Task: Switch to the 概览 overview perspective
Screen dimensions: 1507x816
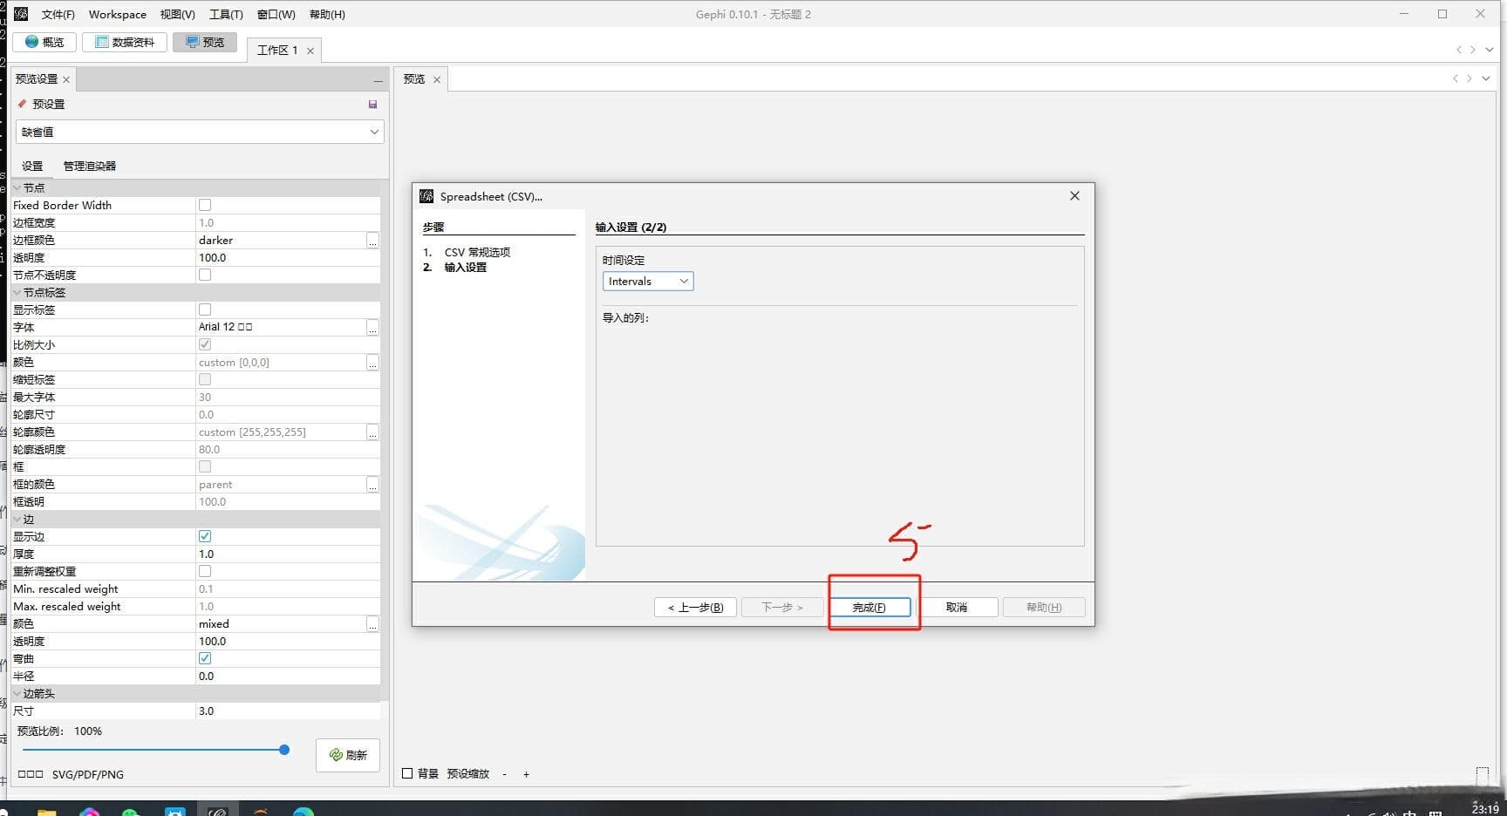Action: tap(44, 42)
